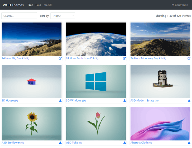Switch to the Paid tab
The width and height of the screenshot is (192, 148).
(x=38, y=5)
